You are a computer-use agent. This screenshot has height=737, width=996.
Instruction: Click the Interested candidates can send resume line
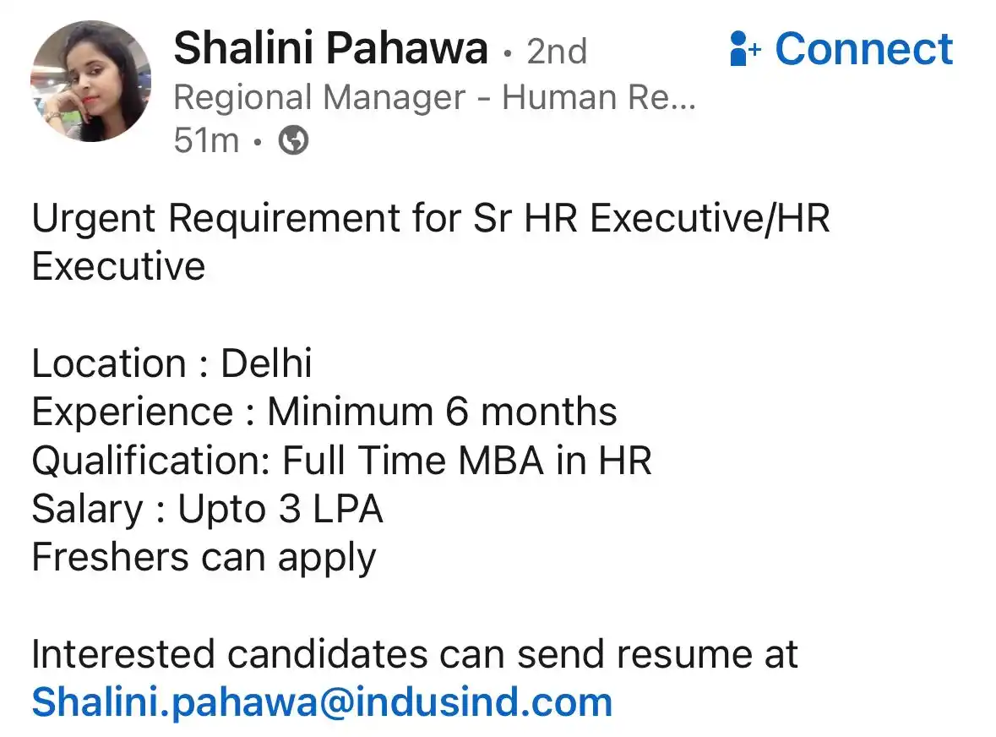pyautogui.click(x=414, y=654)
